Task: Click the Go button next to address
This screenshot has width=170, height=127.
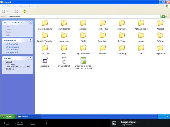Action: coord(165,17)
